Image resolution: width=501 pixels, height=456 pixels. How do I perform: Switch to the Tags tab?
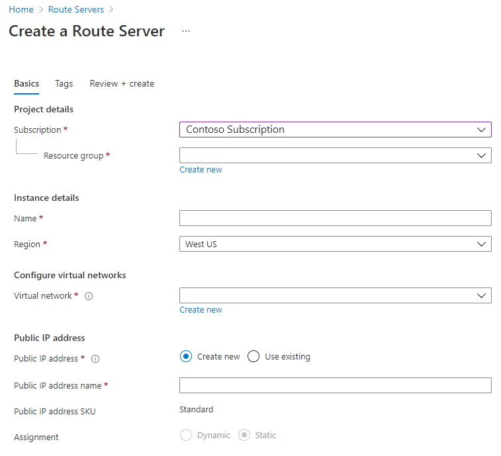[x=64, y=84]
